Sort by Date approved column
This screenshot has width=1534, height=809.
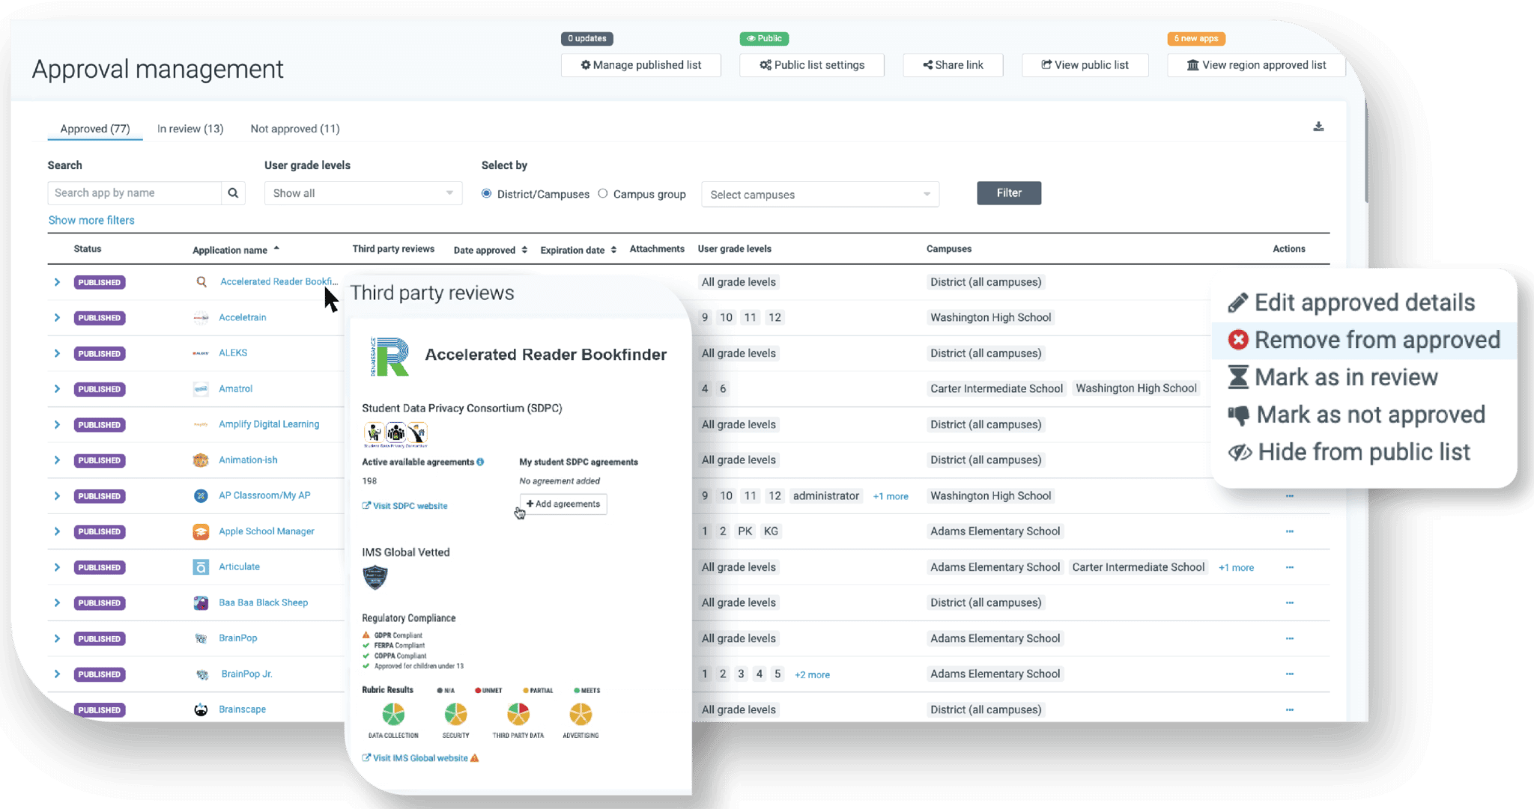coord(491,250)
